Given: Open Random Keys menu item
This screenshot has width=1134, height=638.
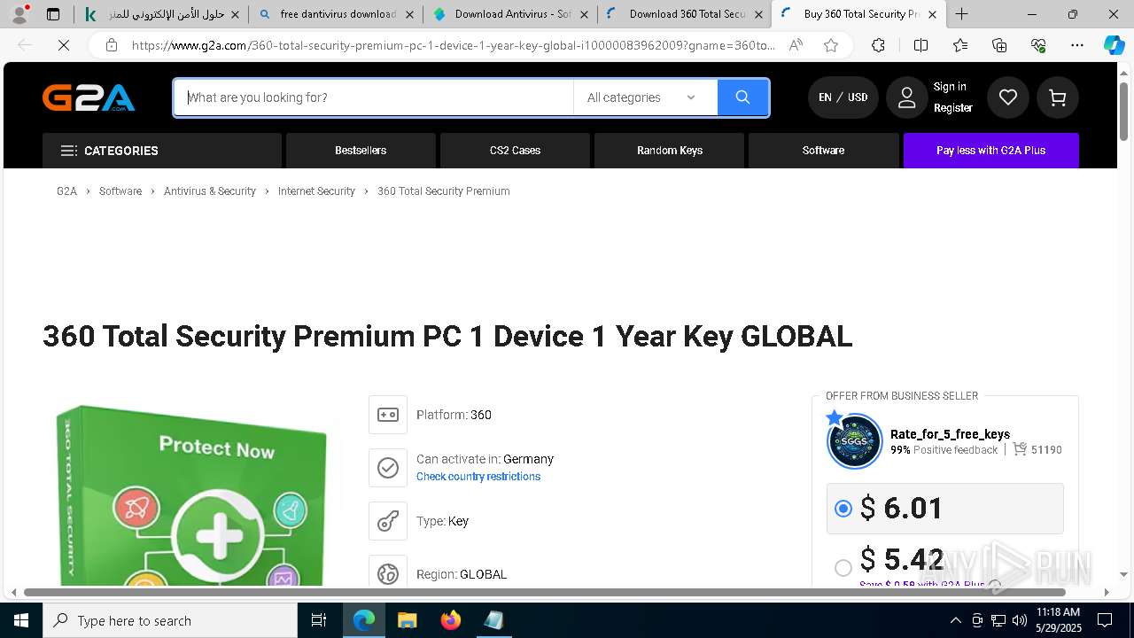Looking at the screenshot, I should [x=670, y=151].
